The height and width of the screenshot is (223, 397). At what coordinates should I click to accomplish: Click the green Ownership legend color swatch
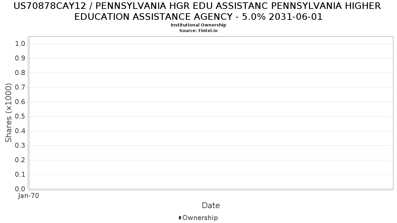coord(180,218)
